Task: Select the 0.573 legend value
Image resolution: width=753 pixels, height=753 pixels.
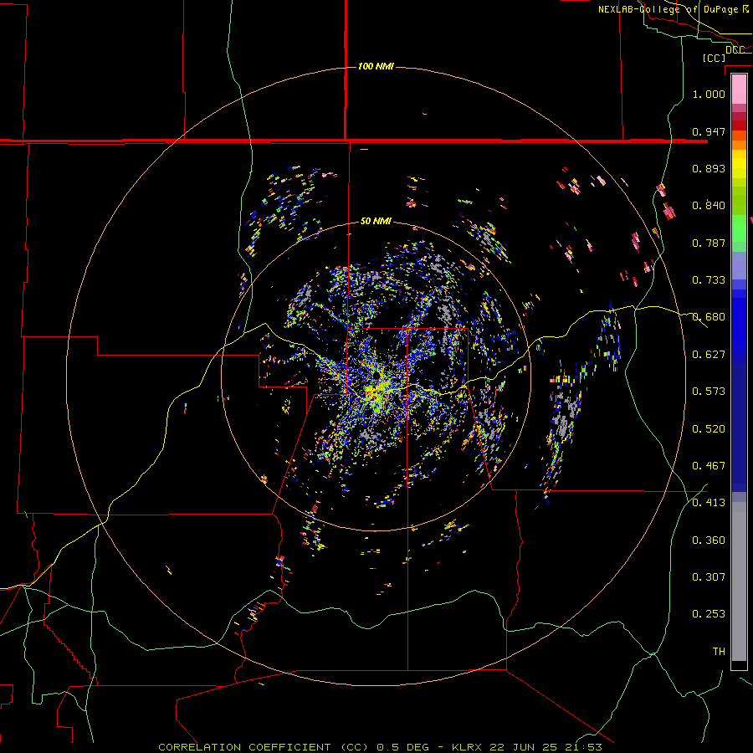Action: click(x=709, y=392)
